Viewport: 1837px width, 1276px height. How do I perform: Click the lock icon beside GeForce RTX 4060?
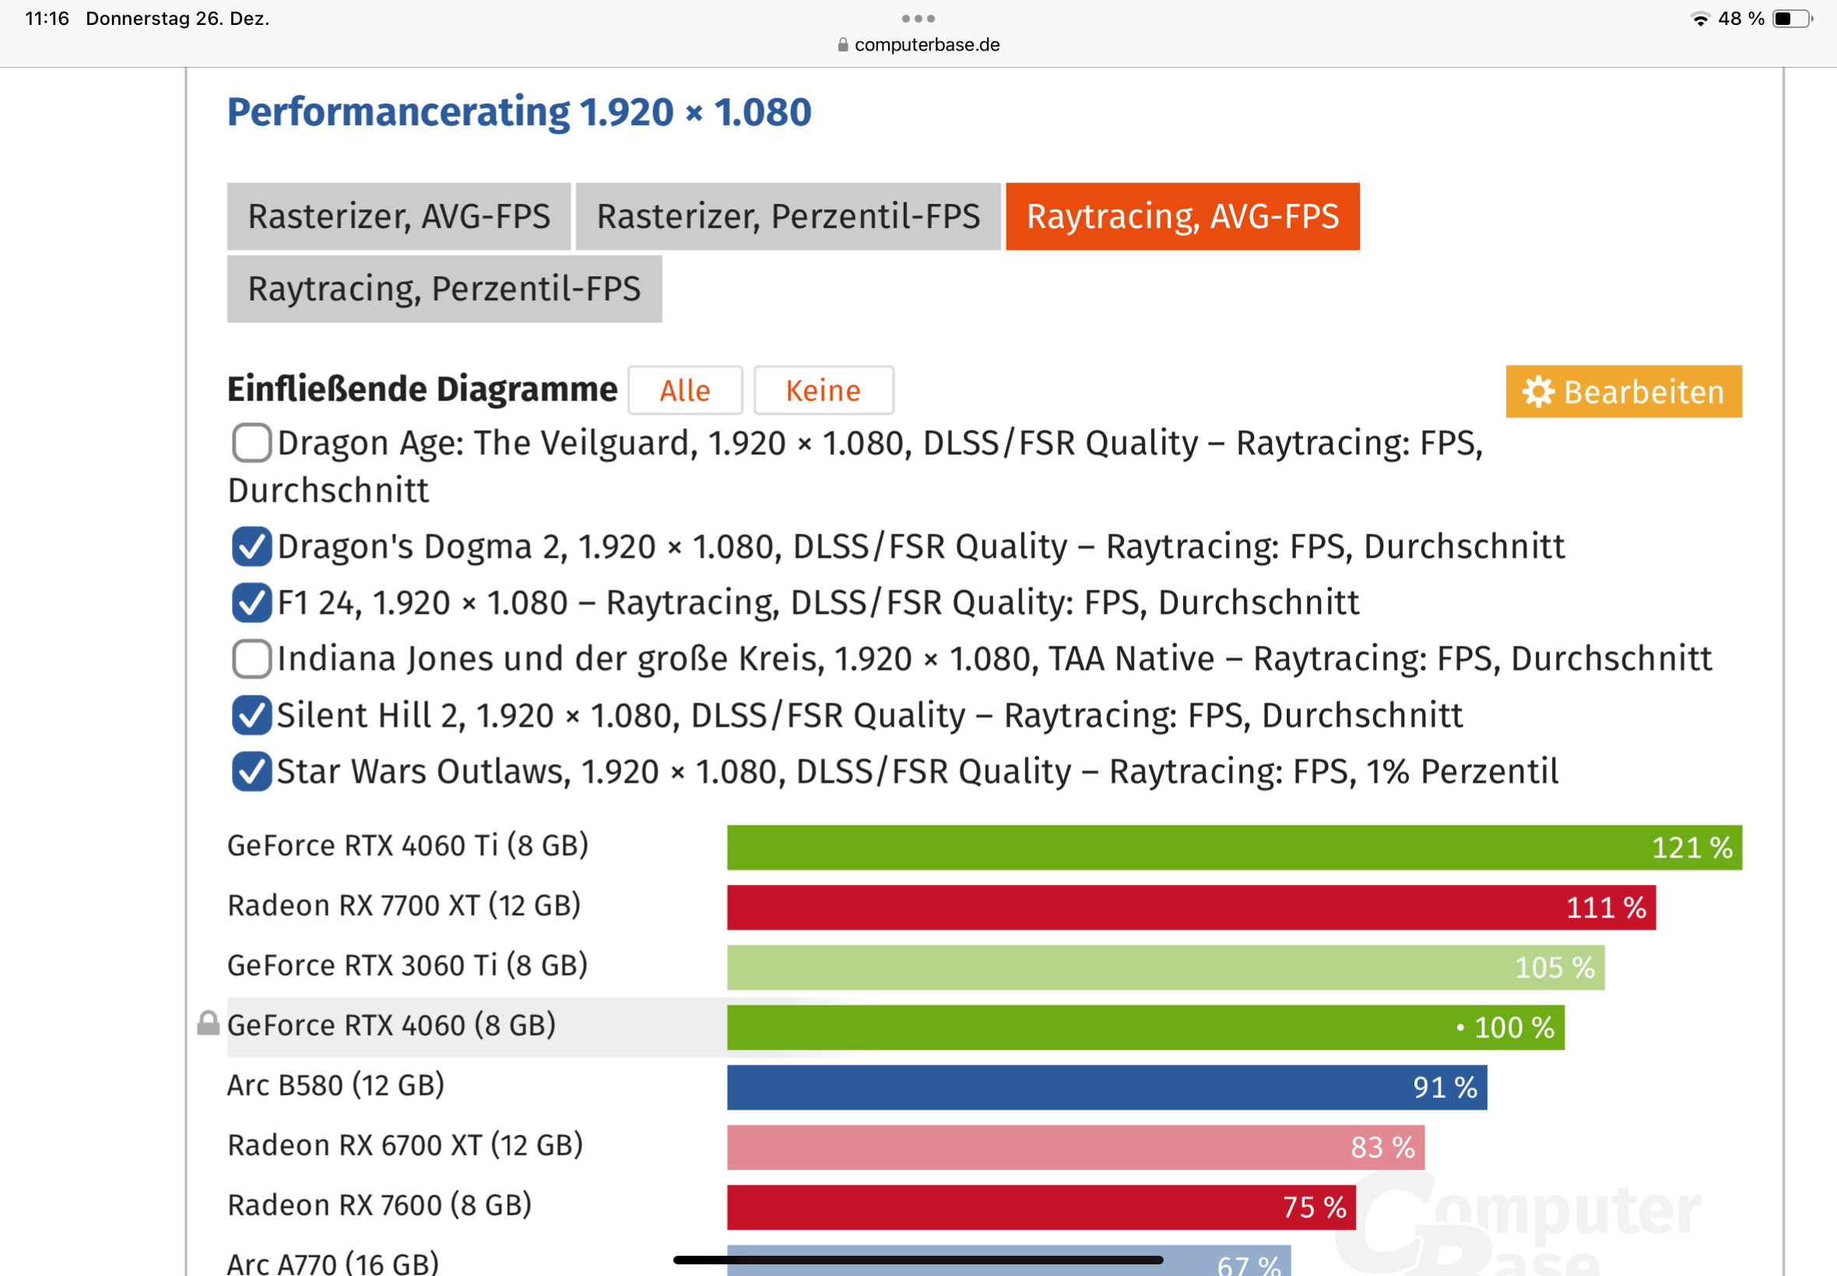208,1023
